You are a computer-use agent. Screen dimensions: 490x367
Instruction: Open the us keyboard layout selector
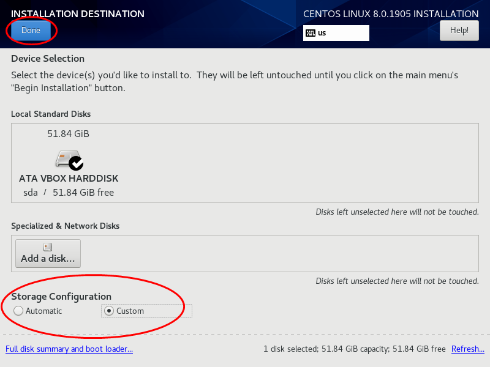(336, 33)
